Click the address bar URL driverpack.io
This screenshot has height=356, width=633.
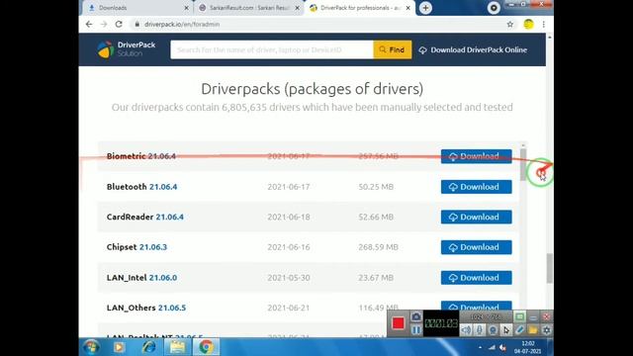182,24
